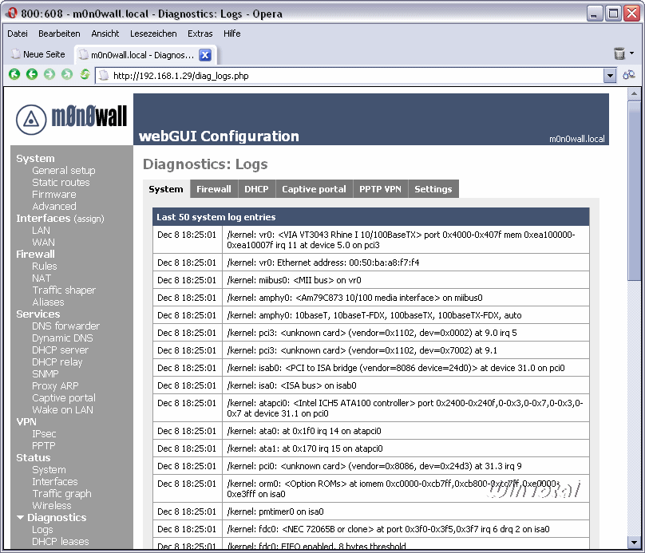Image resolution: width=645 pixels, height=553 pixels.
Task: Click the fast-forward navigation button
Action: 66,74
